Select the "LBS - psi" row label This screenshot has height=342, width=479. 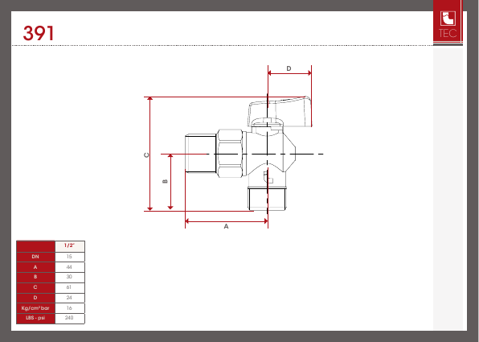coord(35,318)
